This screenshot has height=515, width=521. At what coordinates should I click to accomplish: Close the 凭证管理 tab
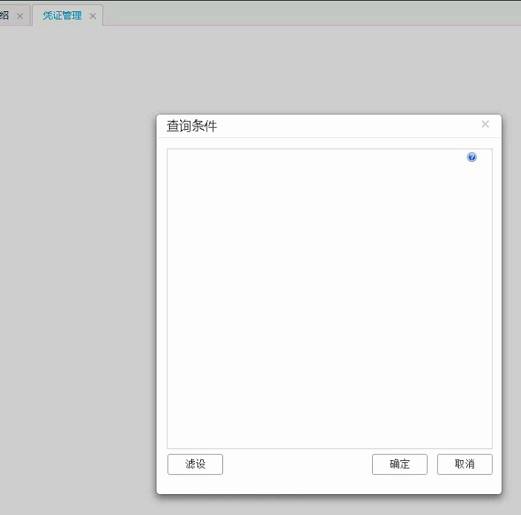pyautogui.click(x=93, y=16)
